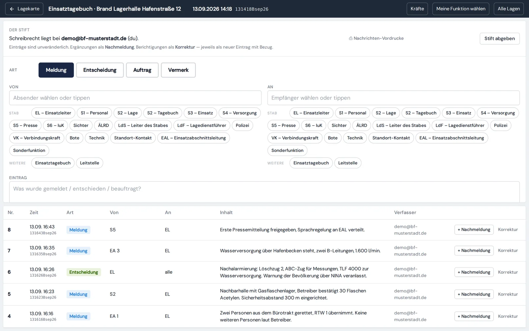Screen dimensions: 529x331
Task: Set recipient EAL – Einsatzabschnittsleitung under AN
Action: pyautogui.click(x=452, y=138)
